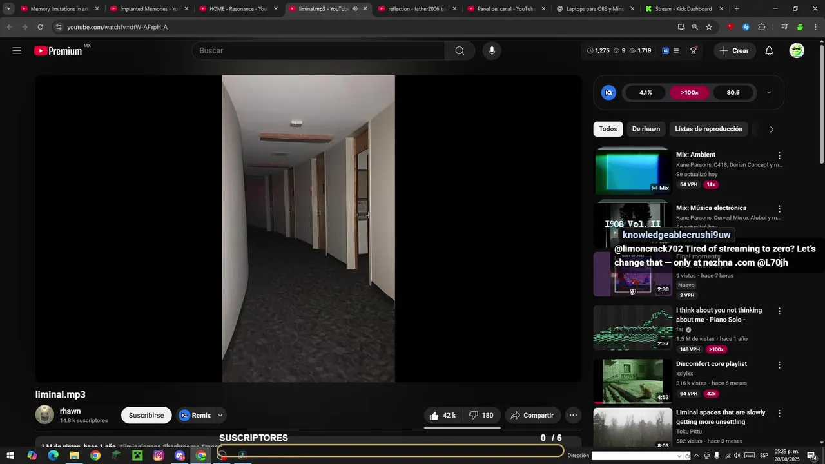Open the account avatar menu

(x=797, y=51)
